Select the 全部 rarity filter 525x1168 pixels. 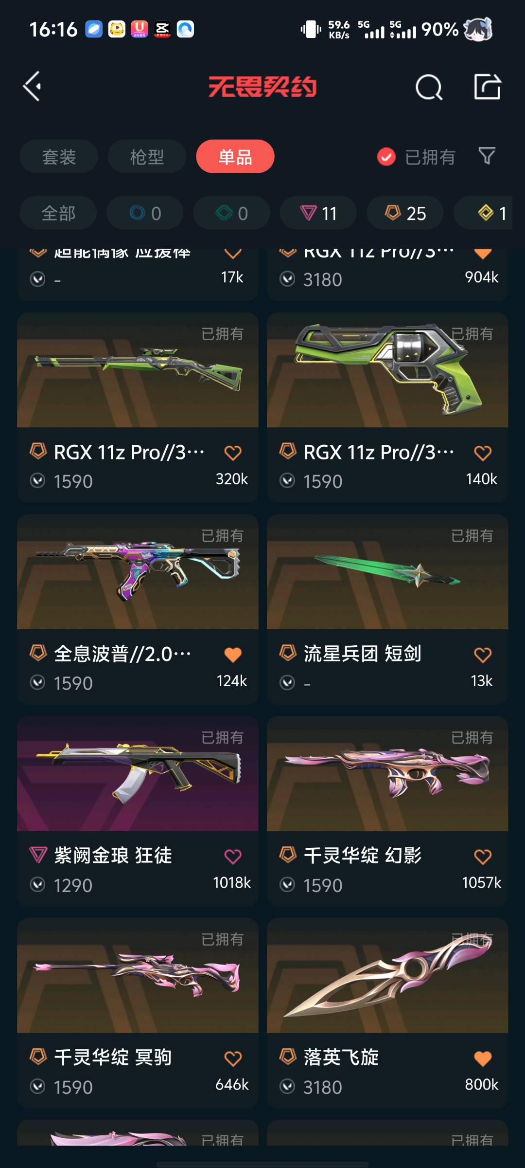pyautogui.click(x=58, y=213)
